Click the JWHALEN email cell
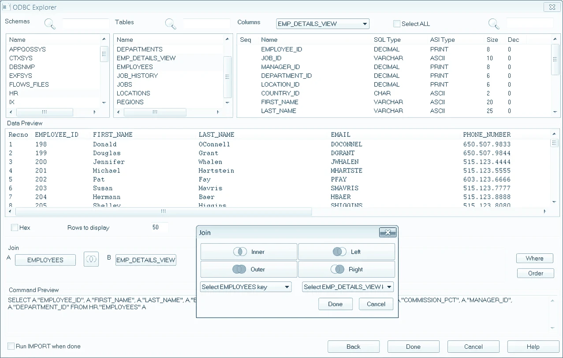 click(x=345, y=162)
